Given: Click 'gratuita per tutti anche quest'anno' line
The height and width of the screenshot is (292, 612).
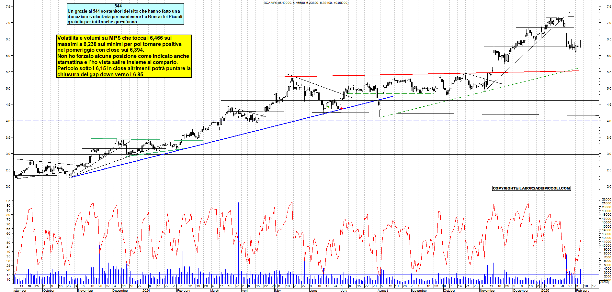Looking at the screenshot, I should click(103, 22).
